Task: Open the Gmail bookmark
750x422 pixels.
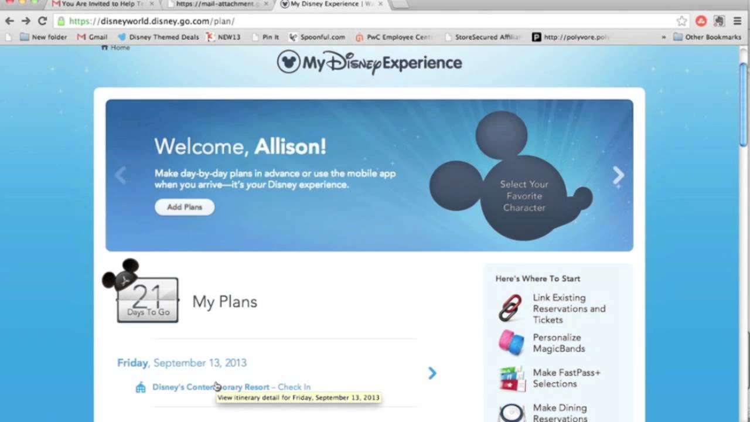Action: (93, 37)
